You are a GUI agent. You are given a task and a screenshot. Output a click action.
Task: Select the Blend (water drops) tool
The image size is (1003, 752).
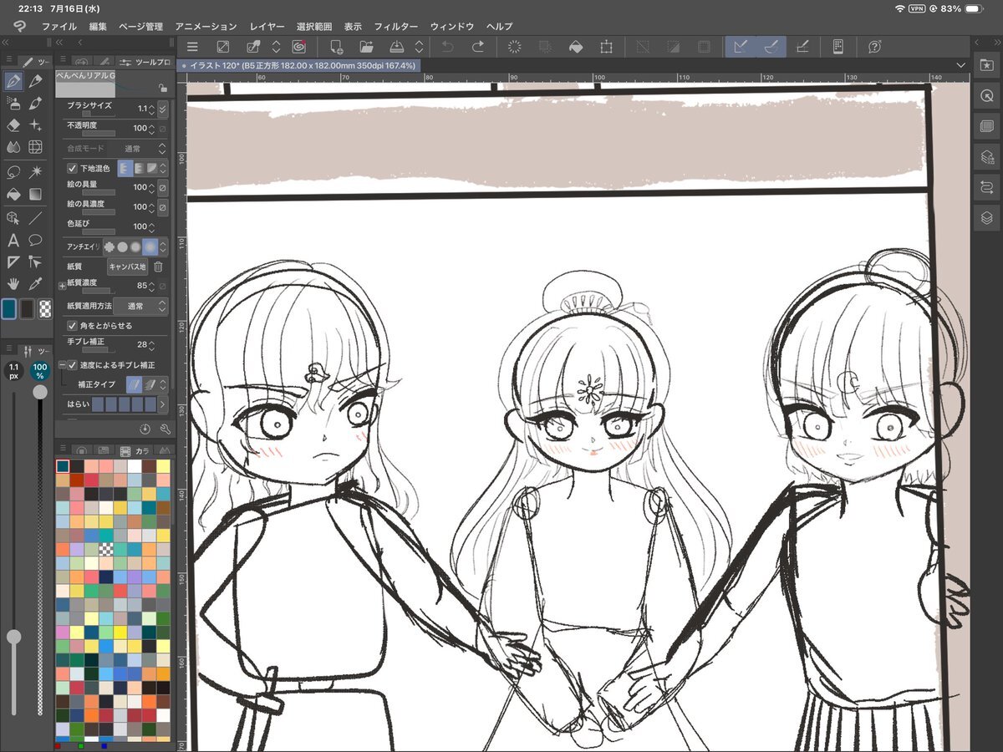click(x=13, y=148)
